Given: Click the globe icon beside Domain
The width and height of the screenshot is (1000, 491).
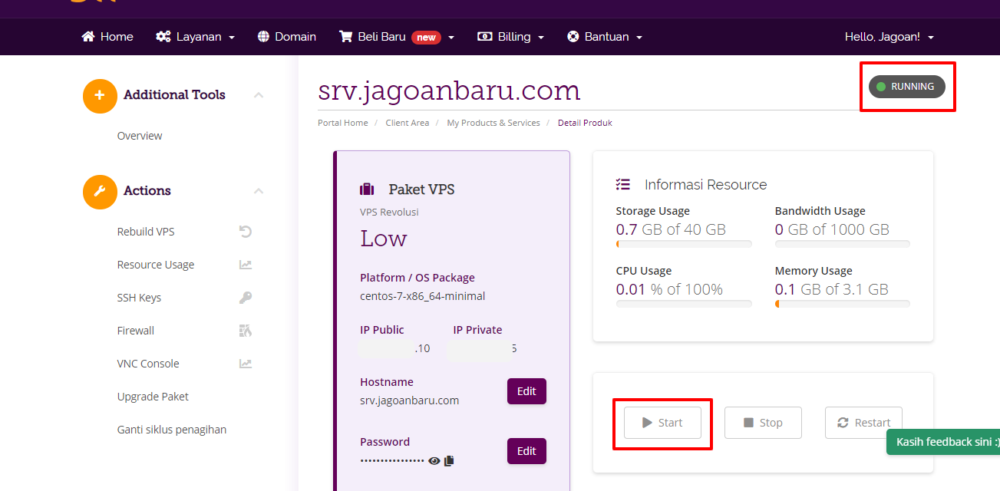Looking at the screenshot, I should (x=263, y=37).
